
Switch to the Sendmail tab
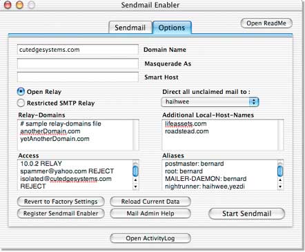pos(130,28)
